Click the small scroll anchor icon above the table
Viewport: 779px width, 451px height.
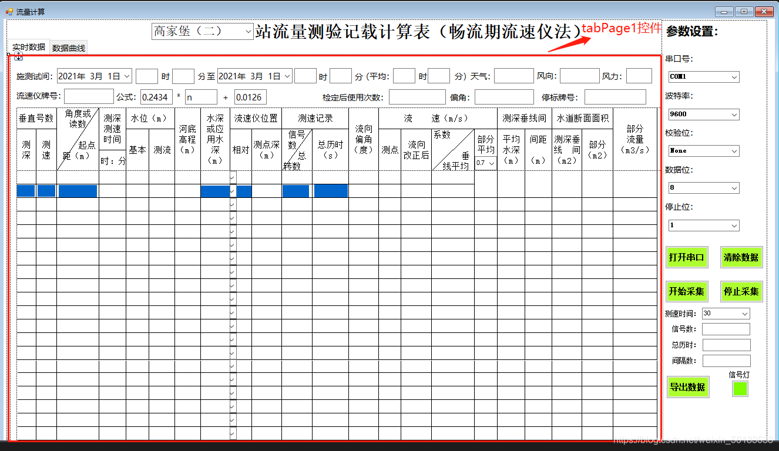point(18,57)
